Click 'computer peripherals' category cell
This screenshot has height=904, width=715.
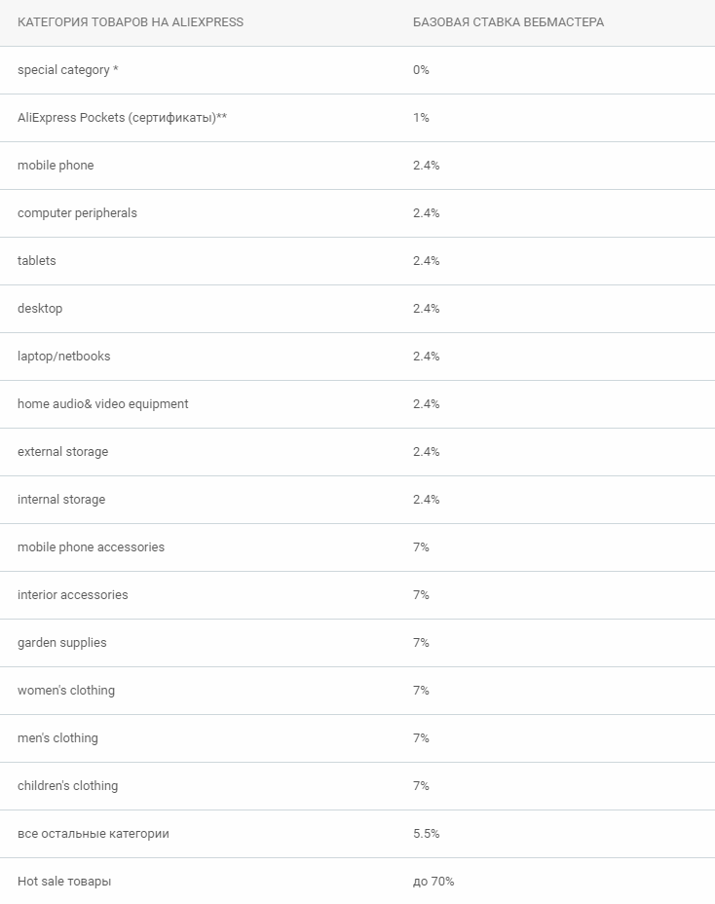tap(77, 213)
